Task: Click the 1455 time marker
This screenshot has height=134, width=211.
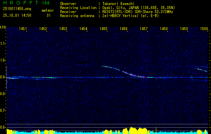Action: 104,29
